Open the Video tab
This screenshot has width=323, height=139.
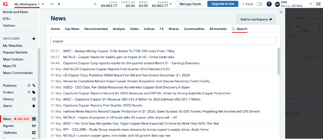(134, 29)
